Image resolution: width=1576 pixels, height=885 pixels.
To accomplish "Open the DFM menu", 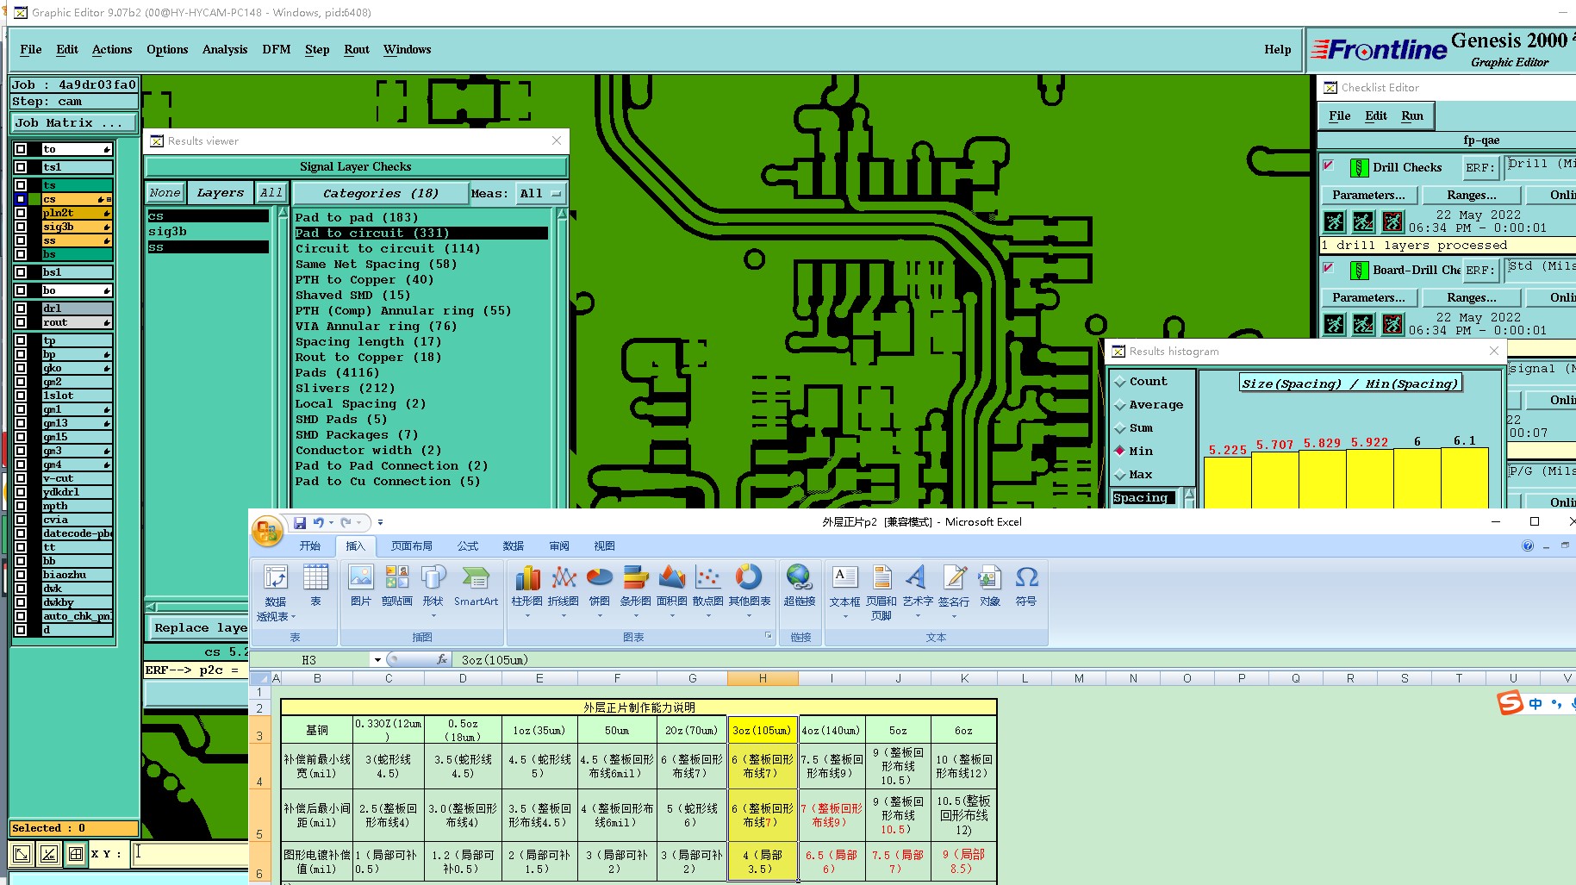I will (x=276, y=50).
